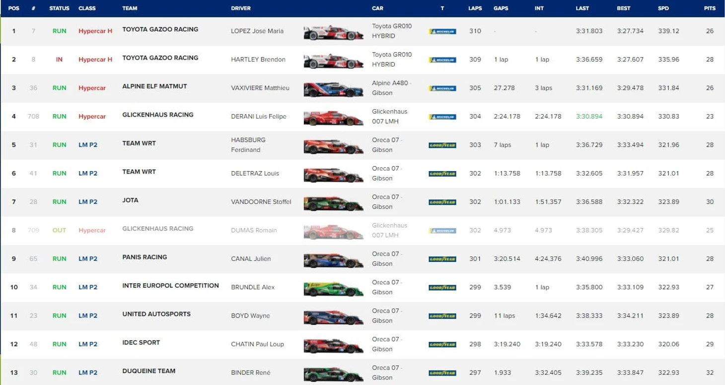Click green last lap time 3:30.894
This screenshot has height=385, width=725.
pos(589,117)
